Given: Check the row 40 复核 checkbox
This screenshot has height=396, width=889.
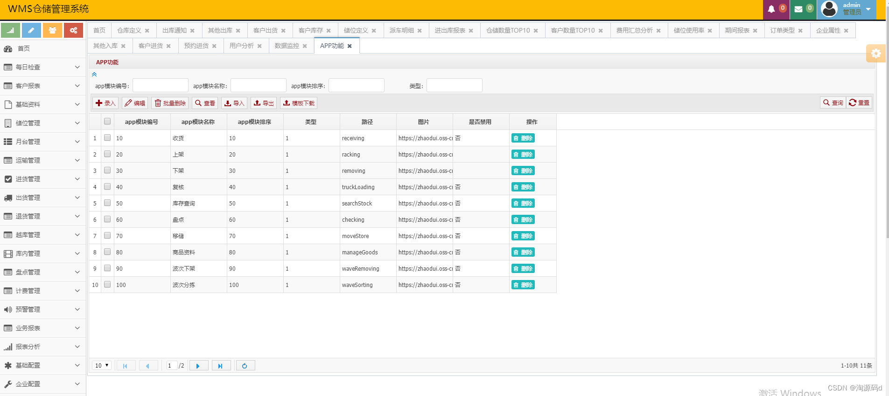Looking at the screenshot, I should 107,187.
